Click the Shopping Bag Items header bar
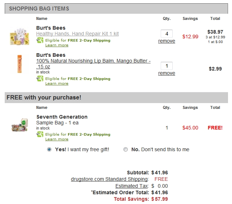Viewport: 232px width, 204px height. pos(116,9)
